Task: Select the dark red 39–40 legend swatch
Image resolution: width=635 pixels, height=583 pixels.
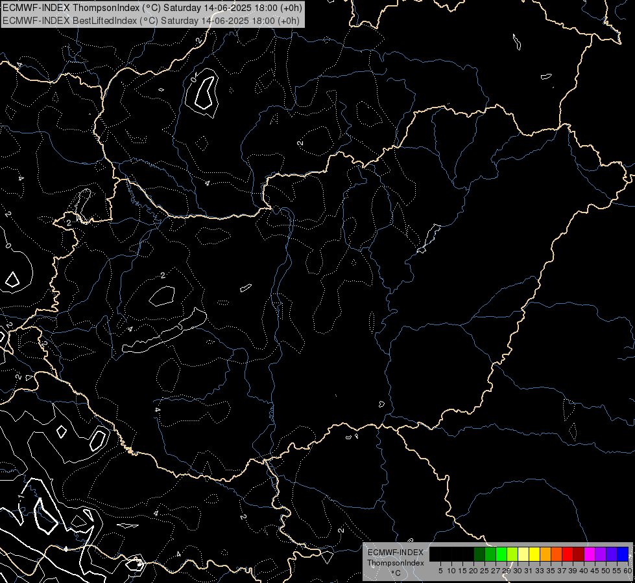Action: click(x=579, y=554)
